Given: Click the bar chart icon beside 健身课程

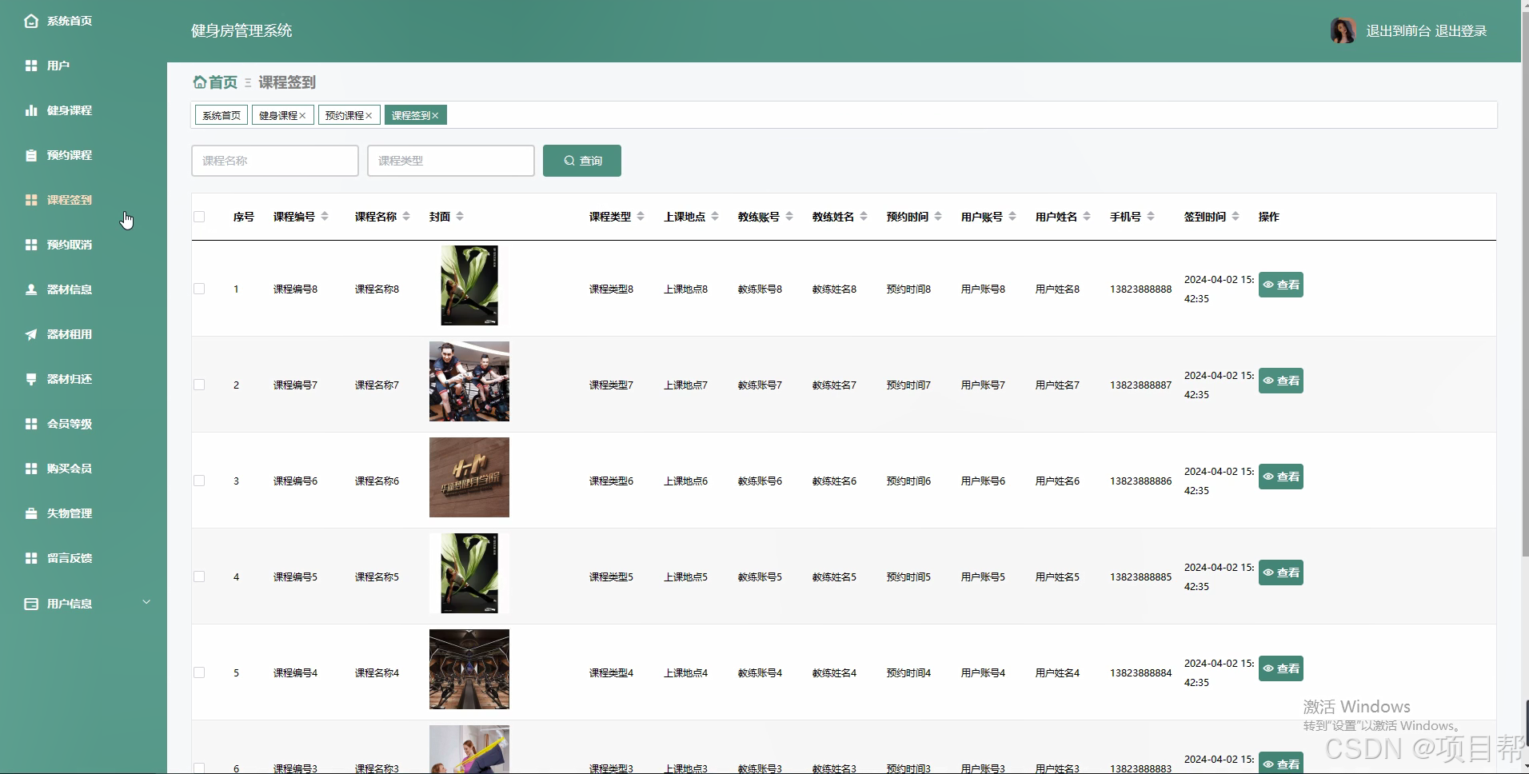Looking at the screenshot, I should point(31,110).
